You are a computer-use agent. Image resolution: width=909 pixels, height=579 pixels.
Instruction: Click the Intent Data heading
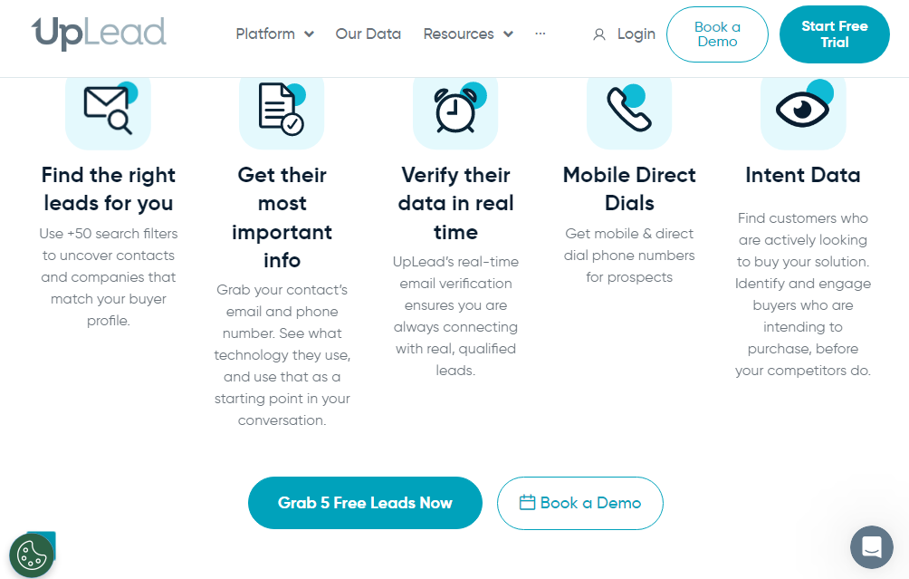803,175
